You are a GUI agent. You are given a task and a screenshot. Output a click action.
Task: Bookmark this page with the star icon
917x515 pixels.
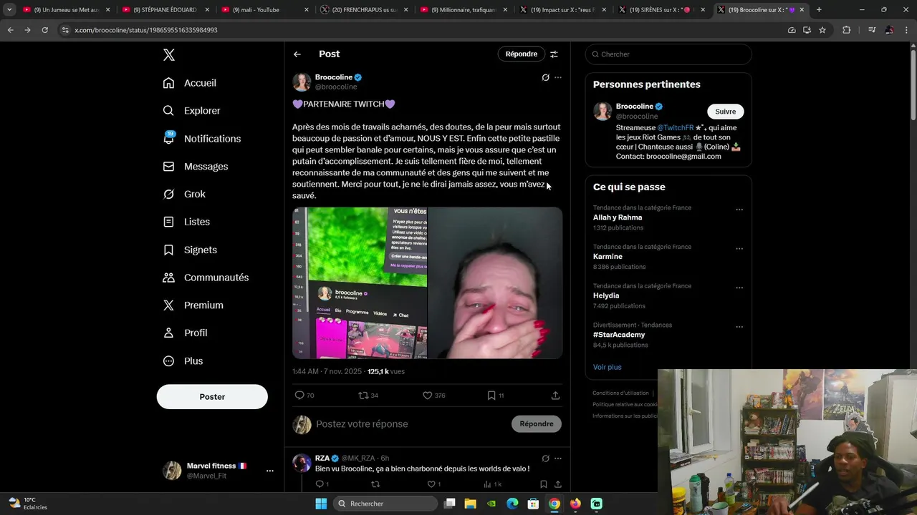click(x=822, y=30)
